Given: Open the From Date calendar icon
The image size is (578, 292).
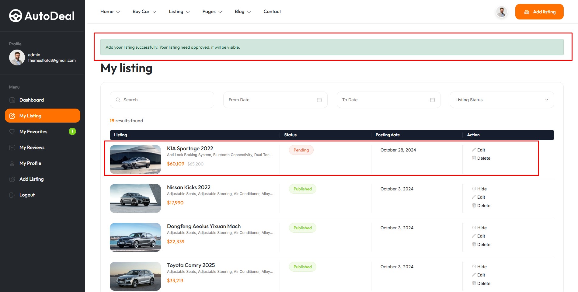Looking at the screenshot, I should tap(319, 100).
